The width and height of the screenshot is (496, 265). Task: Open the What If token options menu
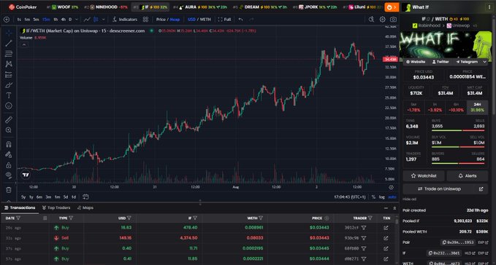(489, 7)
